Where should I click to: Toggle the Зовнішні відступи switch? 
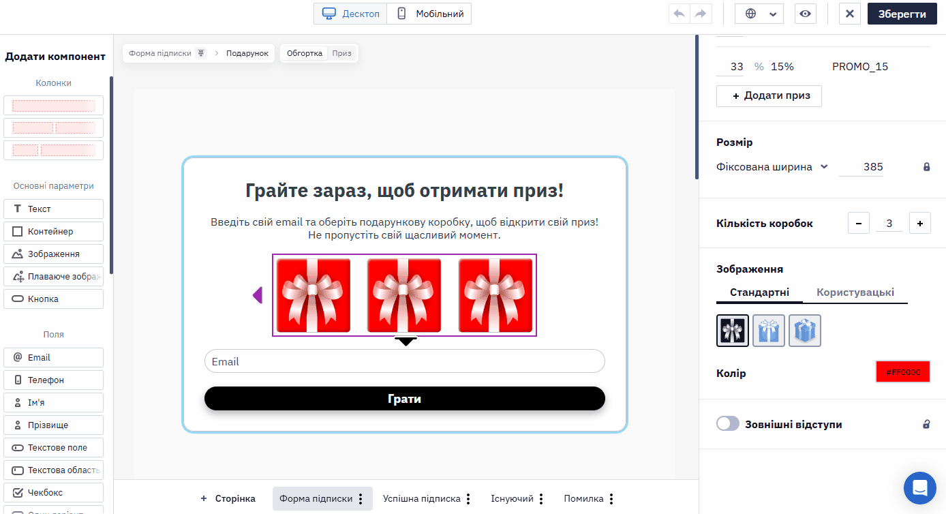click(728, 424)
